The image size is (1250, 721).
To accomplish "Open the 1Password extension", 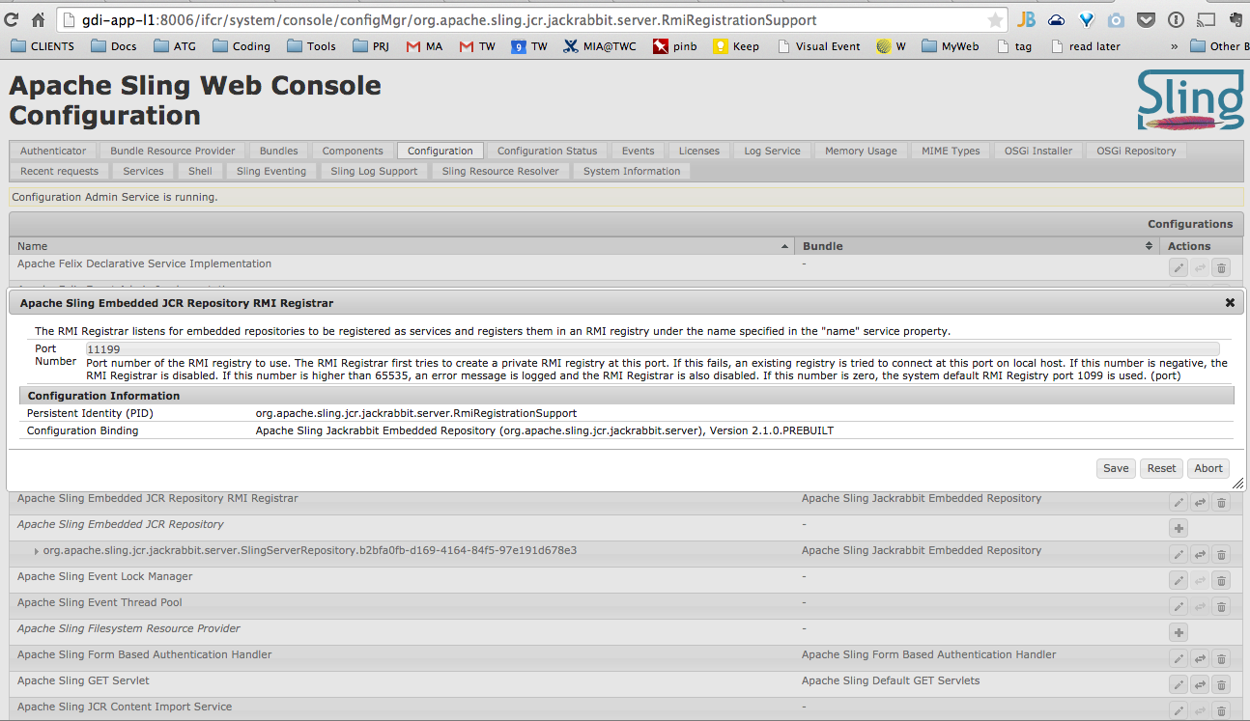I will (1176, 20).
